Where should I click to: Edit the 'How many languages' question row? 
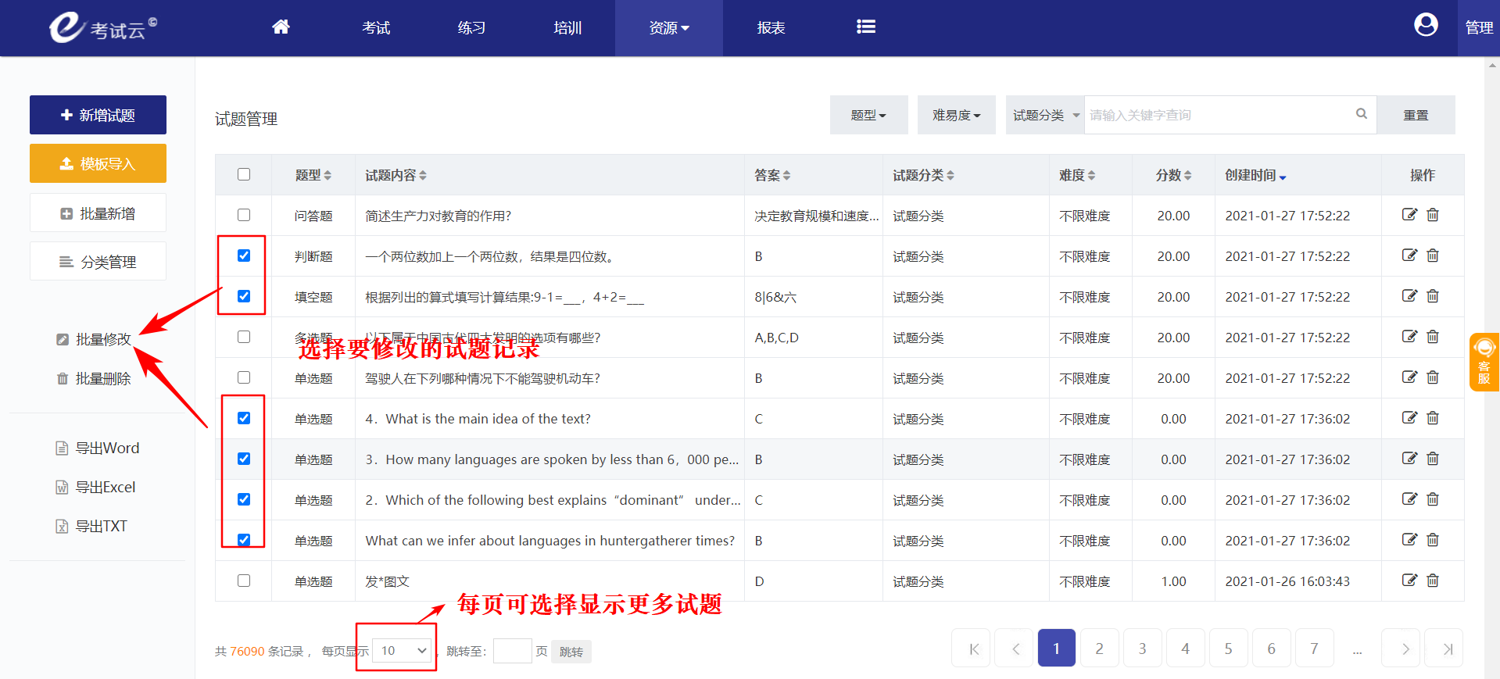[x=1409, y=459]
